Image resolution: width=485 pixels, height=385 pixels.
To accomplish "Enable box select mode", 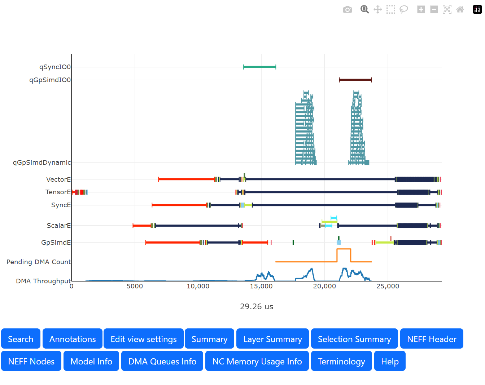I will pyautogui.click(x=390, y=9).
